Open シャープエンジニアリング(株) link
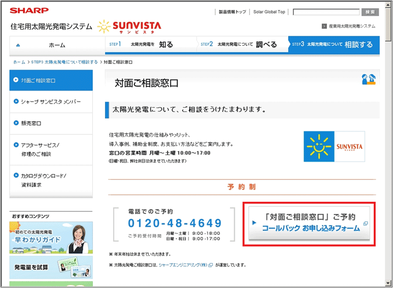The height and width of the screenshot is (288, 393). [x=183, y=265]
